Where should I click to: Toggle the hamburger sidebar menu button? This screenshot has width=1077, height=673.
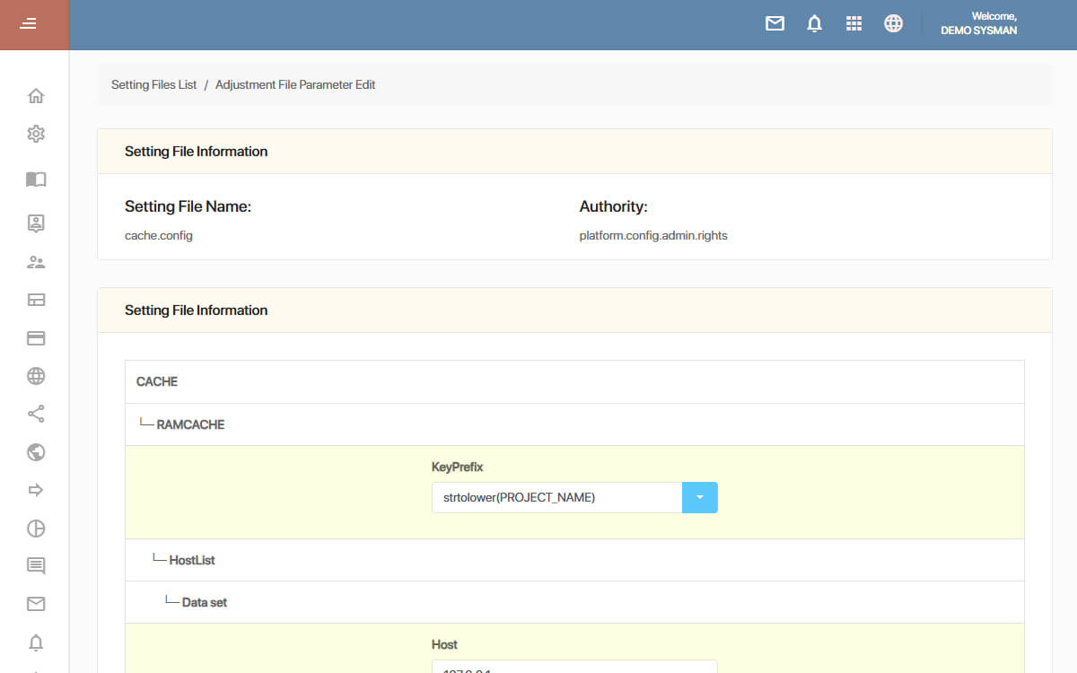click(29, 24)
